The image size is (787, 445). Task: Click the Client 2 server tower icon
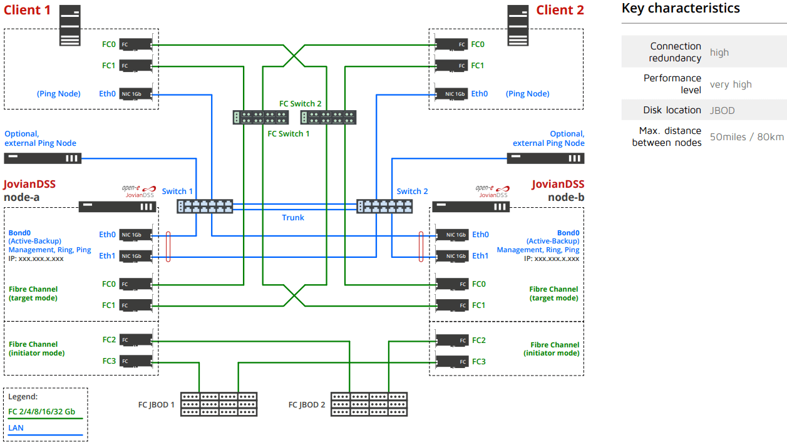coord(518,26)
